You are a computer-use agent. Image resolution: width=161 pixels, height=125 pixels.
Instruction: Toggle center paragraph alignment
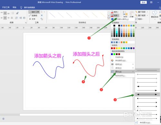point(5,18)
